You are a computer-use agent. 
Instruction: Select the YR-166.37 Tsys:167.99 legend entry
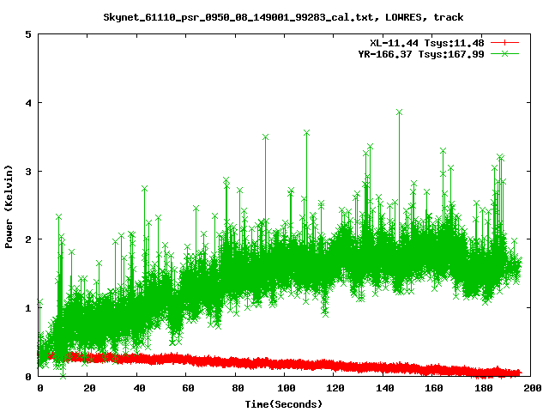point(421,53)
